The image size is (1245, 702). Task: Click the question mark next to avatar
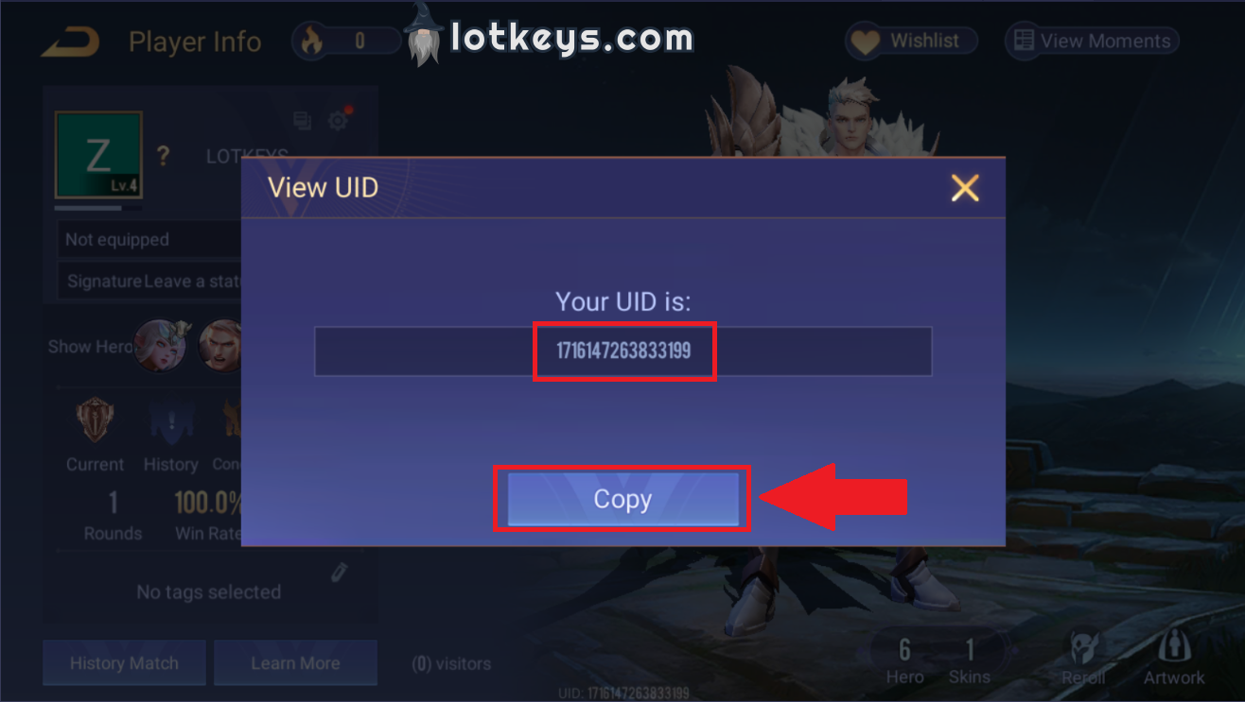(163, 156)
